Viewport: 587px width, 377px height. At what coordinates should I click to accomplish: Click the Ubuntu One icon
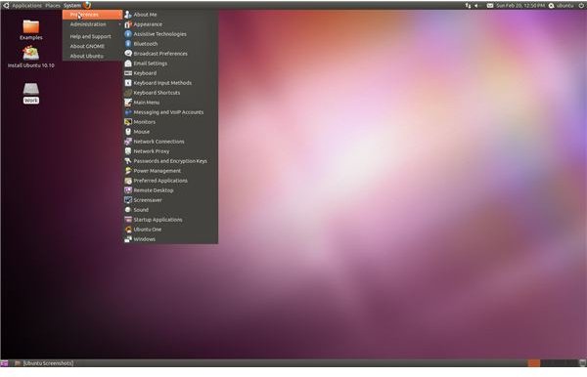click(128, 230)
